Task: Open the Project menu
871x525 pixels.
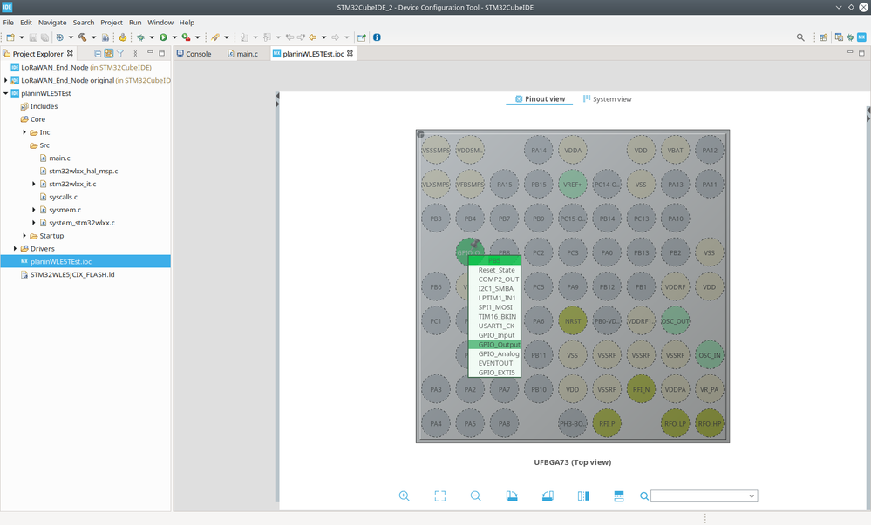Action: (111, 22)
